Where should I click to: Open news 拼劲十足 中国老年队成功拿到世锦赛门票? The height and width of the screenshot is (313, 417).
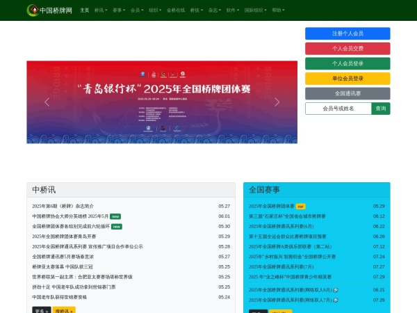tap(74, 287)
